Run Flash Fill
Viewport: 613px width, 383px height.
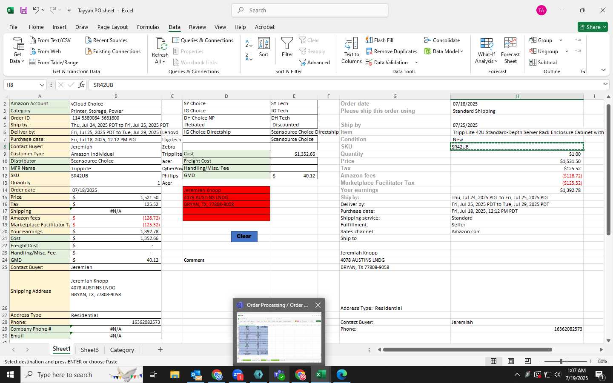pos(380,40)
